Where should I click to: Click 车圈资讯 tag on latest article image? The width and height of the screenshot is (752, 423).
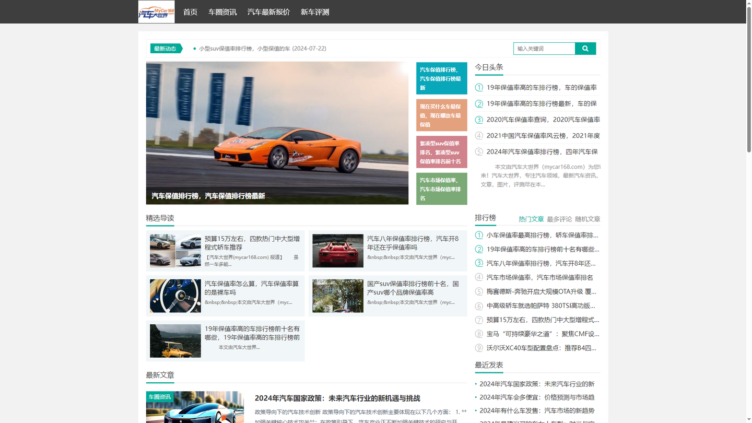[160, 397]
